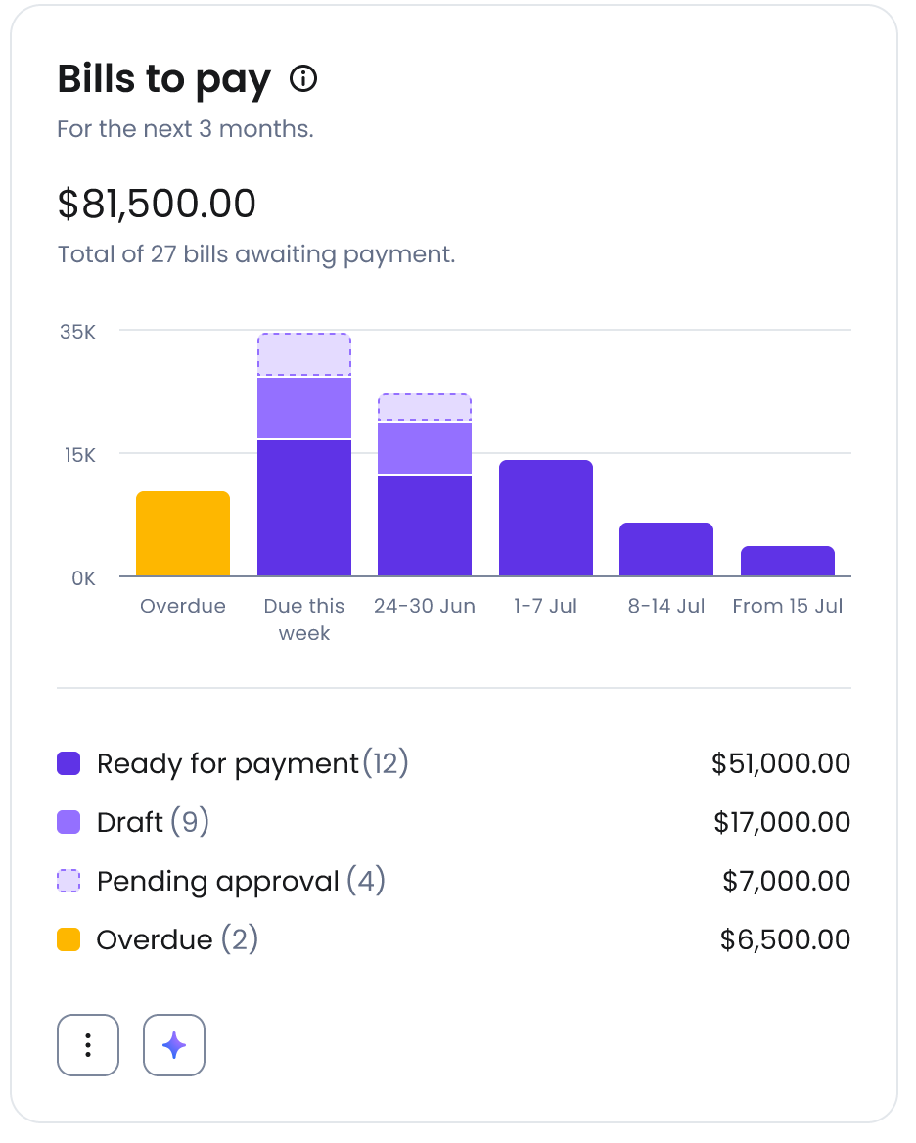Open the three-dot more options button

pos(88,1045)
